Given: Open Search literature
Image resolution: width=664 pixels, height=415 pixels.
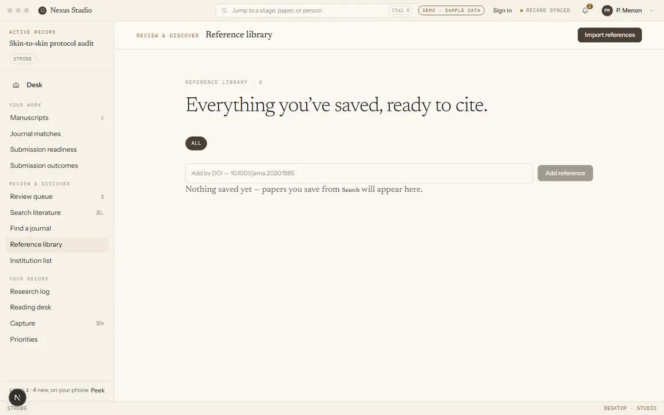Looking at the screenshot, I should [57, 212].
